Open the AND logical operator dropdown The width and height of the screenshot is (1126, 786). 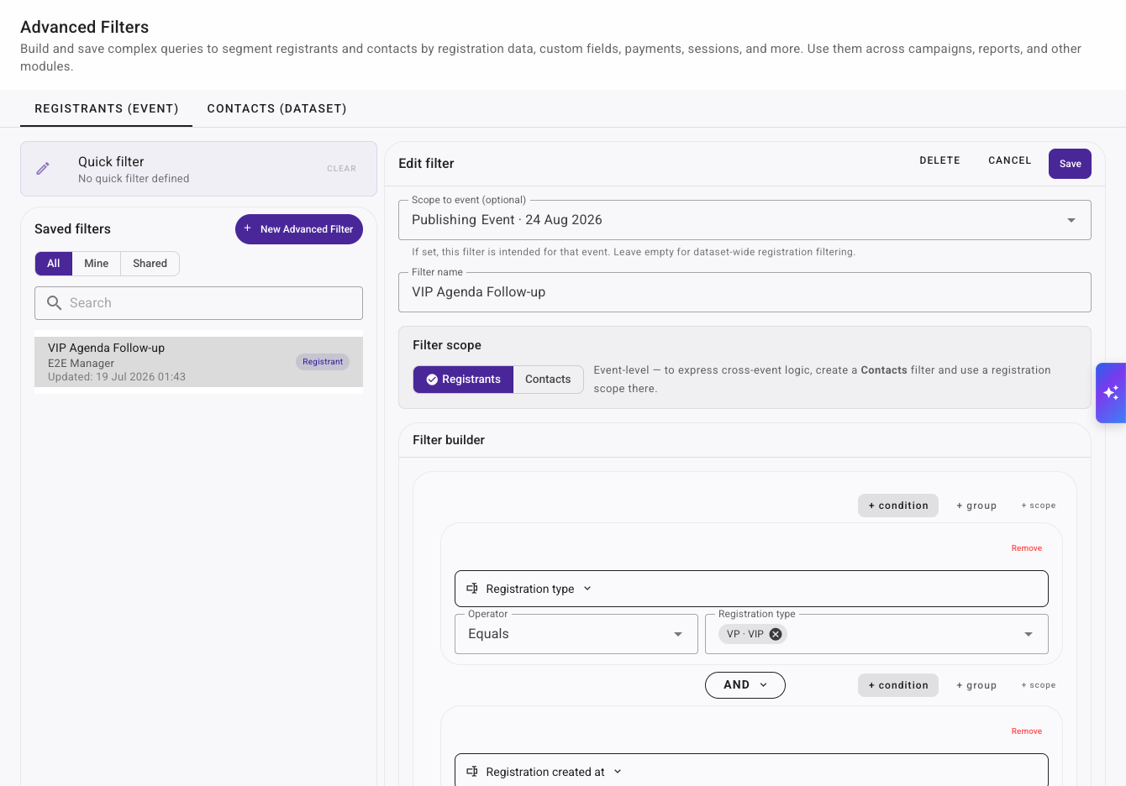[745, 685]
